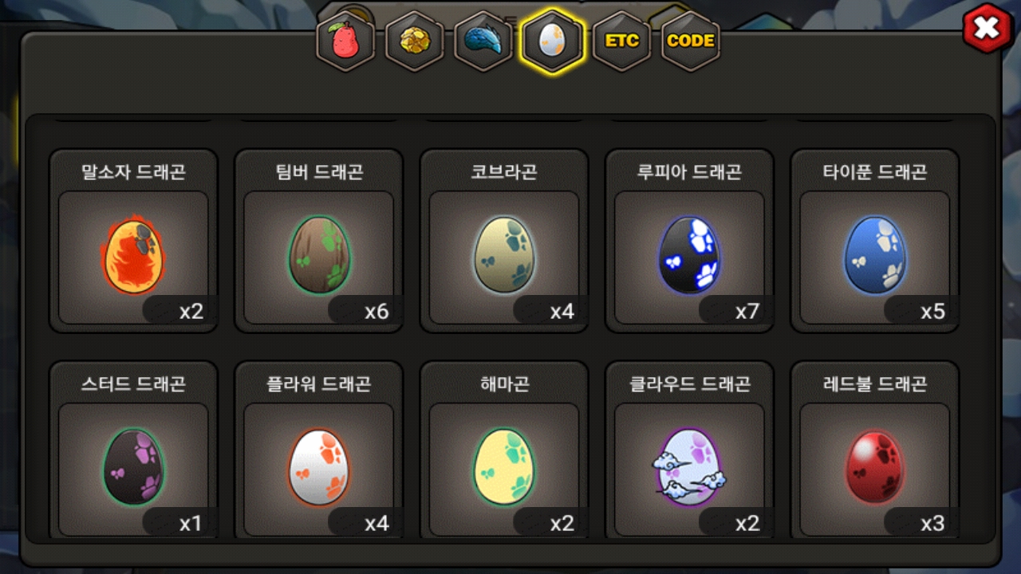Select the highlighted egg tab
Viewport: 1021px width, 574px height.
click(x=552, y=41)
